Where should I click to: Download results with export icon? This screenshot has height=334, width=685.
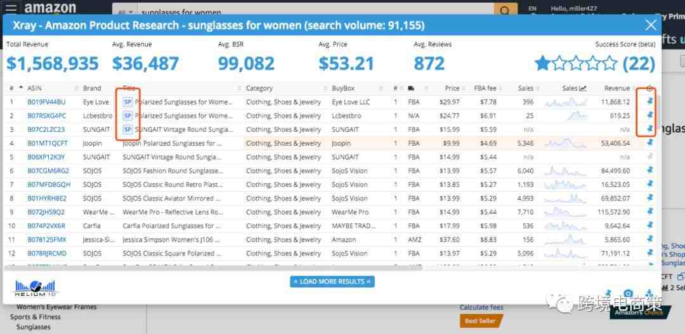649,293
